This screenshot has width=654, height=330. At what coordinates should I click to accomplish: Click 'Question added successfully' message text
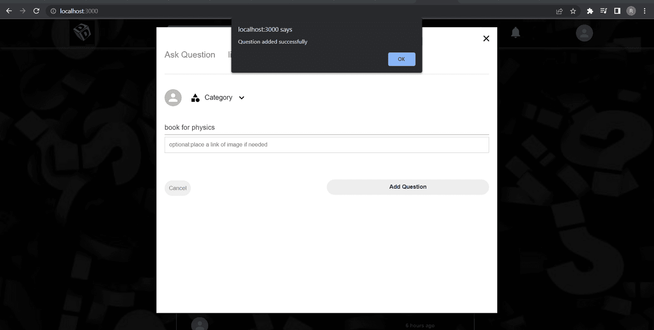tap(272, 42)
